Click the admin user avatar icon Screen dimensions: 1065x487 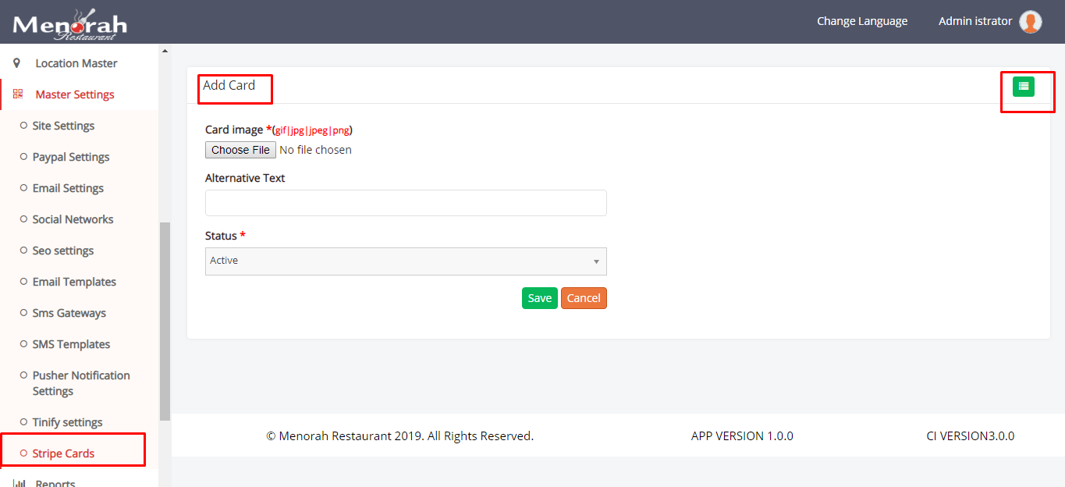click(1031, 22)
